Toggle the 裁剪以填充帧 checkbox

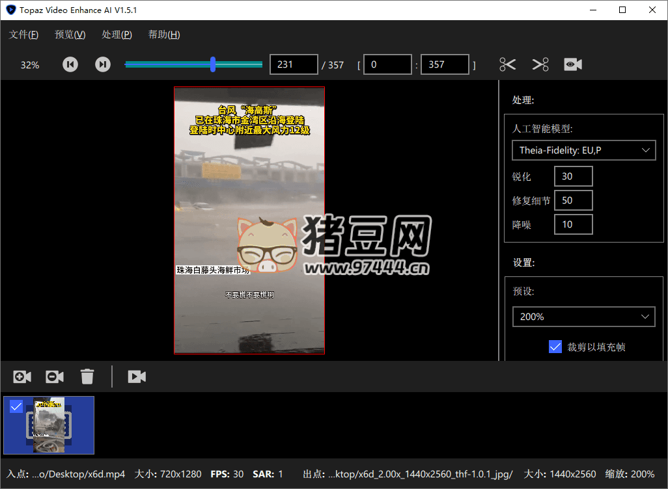555,347
